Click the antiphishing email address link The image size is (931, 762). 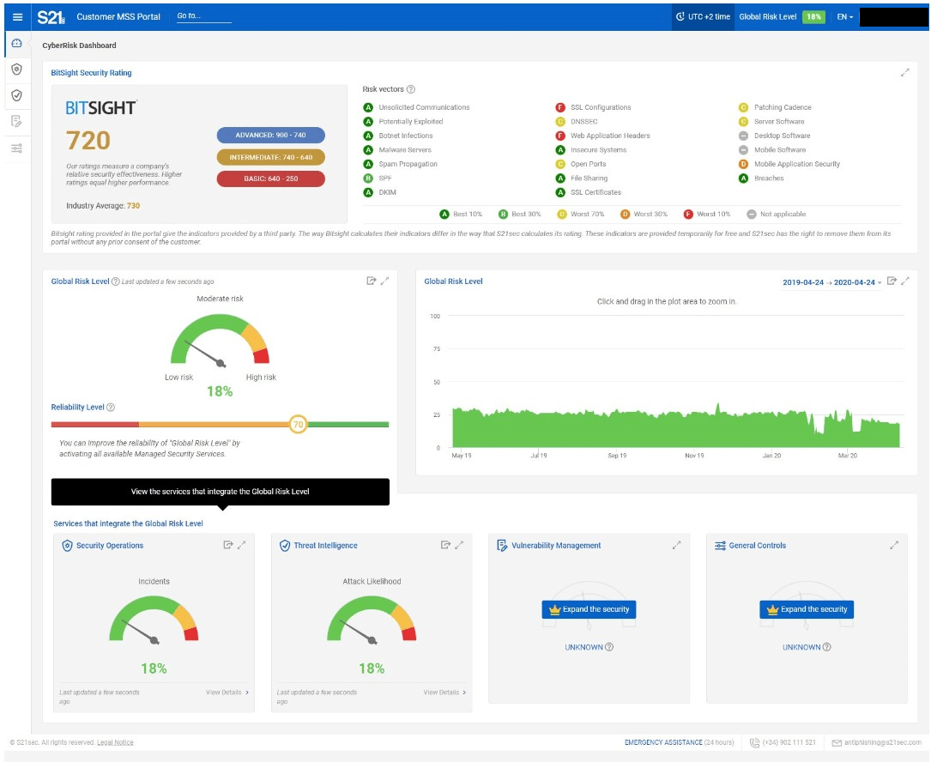tap(883, 742)
